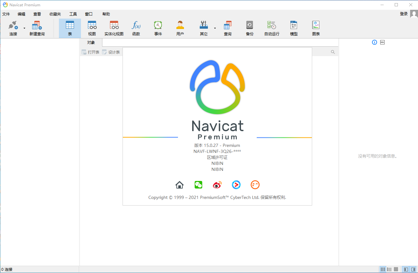Select the 对象 tab

[x=91, y=42]
